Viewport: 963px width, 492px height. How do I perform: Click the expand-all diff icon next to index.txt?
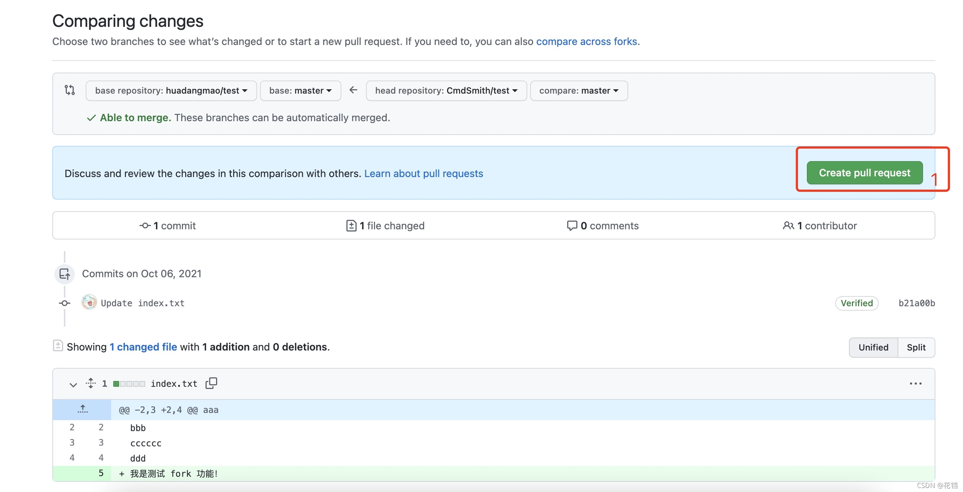coord(90,383)
